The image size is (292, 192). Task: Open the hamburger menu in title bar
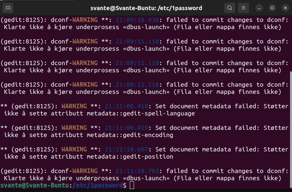(243, 8)
